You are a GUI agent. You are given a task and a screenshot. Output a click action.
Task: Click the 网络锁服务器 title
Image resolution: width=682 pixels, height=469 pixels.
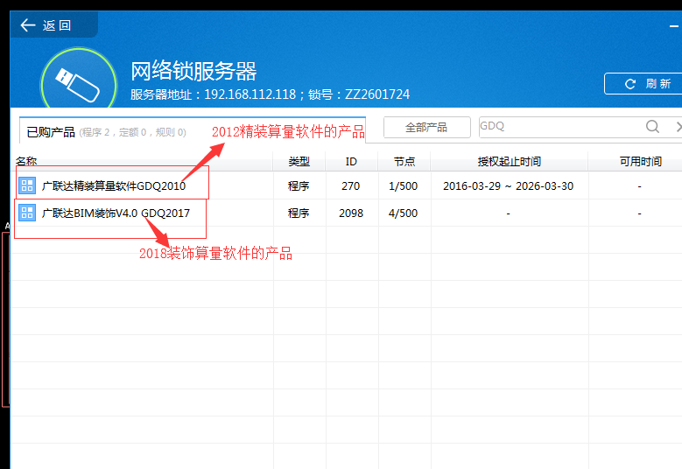click(194, 71)
